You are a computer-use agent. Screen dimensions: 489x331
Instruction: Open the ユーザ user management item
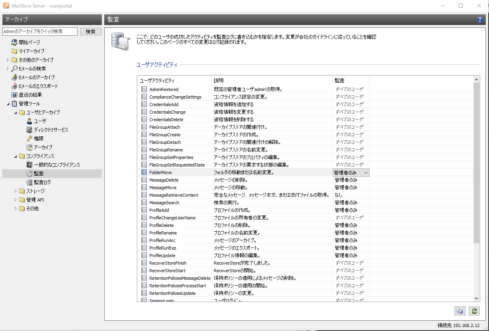(x=40, y=121)
